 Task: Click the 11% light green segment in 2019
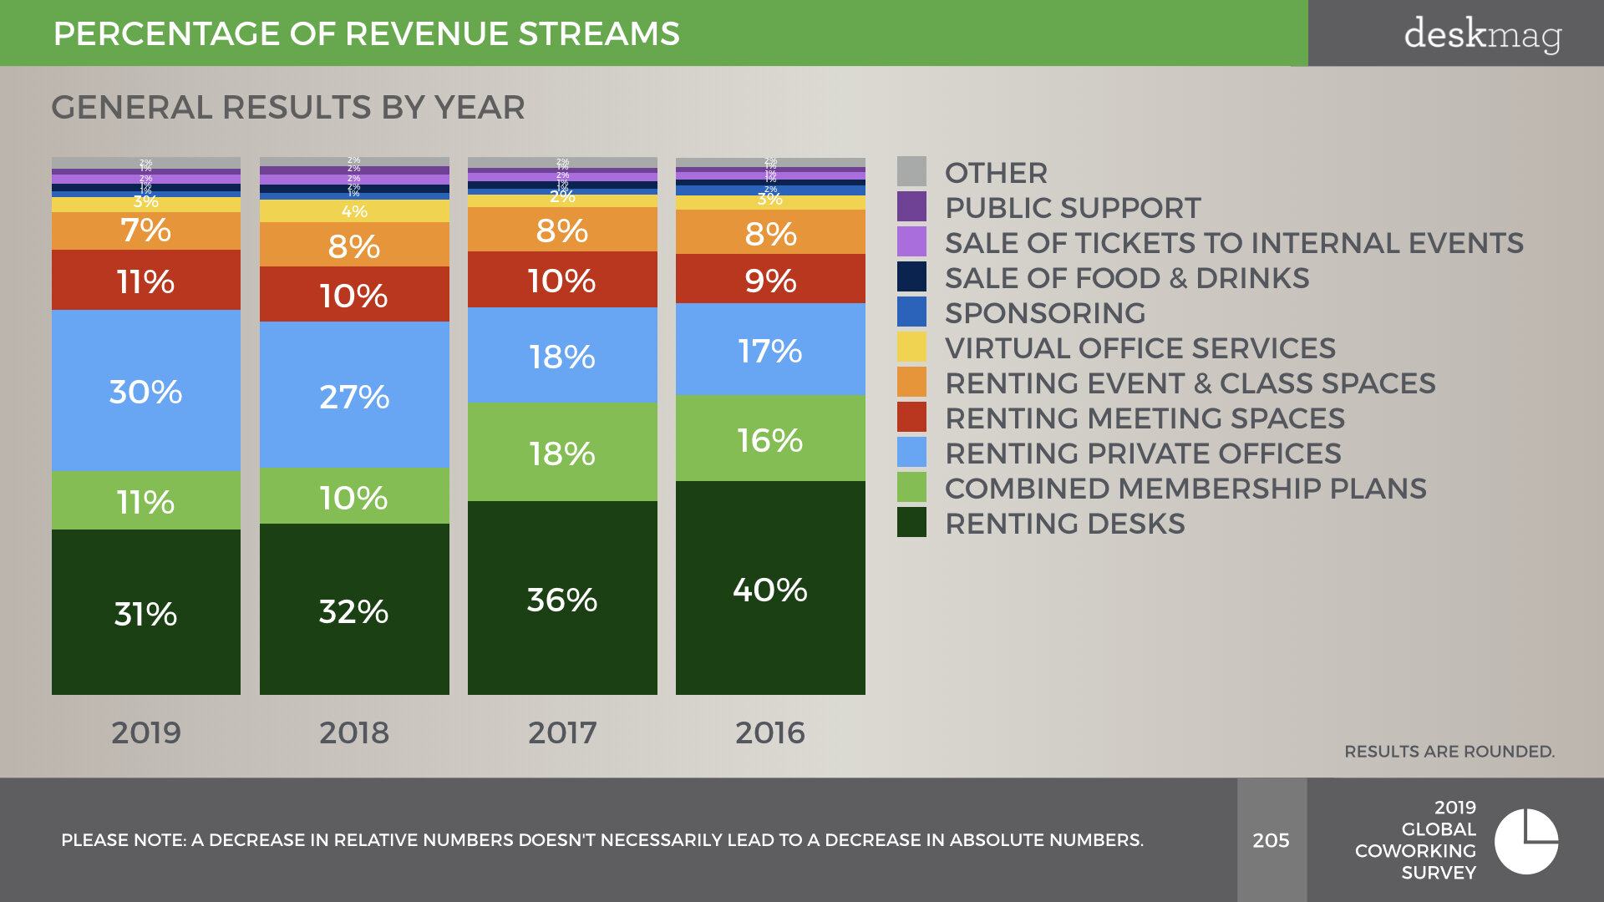(x=146, y=500)
